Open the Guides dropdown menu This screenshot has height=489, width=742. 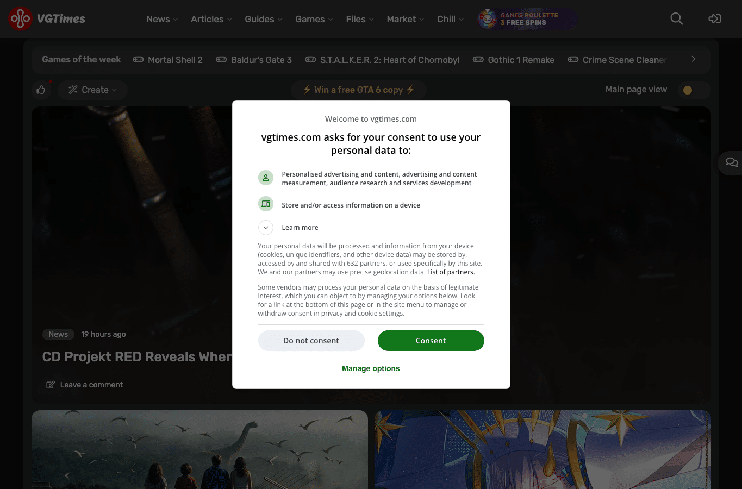pos(264,19)
